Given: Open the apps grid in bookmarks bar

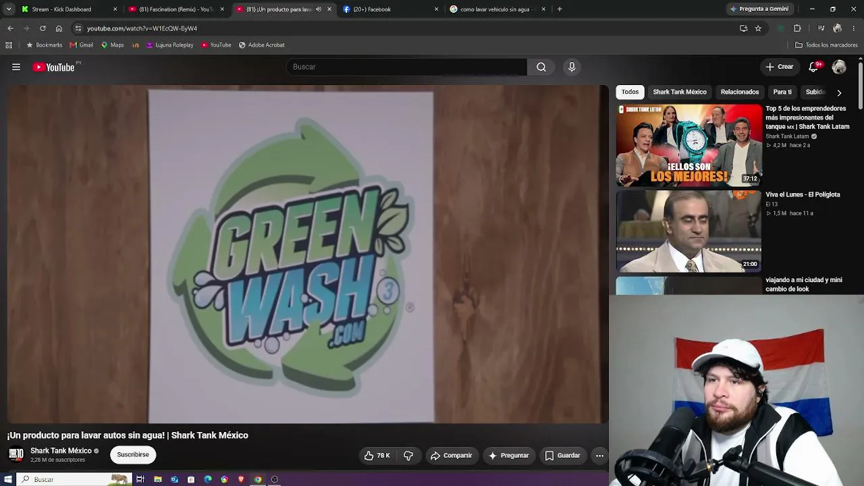Looking at the screenshot, I should pyautogui.click(x=9, y=45).
